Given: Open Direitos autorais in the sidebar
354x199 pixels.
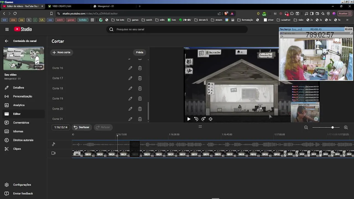Looking at the screenshot, I should tap(24, 140).
